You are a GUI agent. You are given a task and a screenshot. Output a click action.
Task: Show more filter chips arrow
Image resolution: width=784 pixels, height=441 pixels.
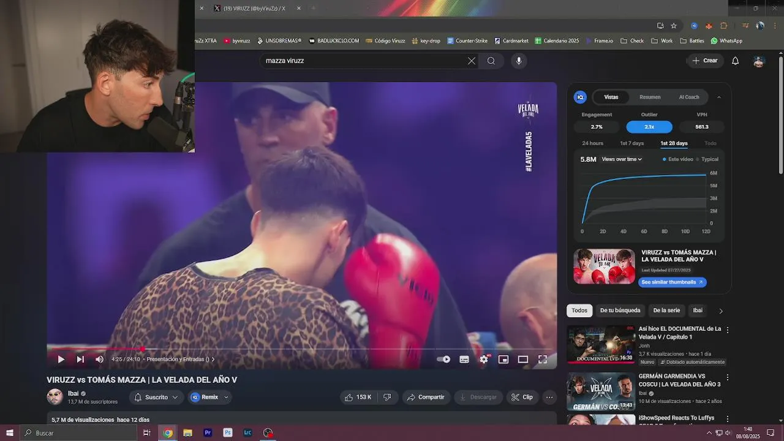click(x=720, y=311)
